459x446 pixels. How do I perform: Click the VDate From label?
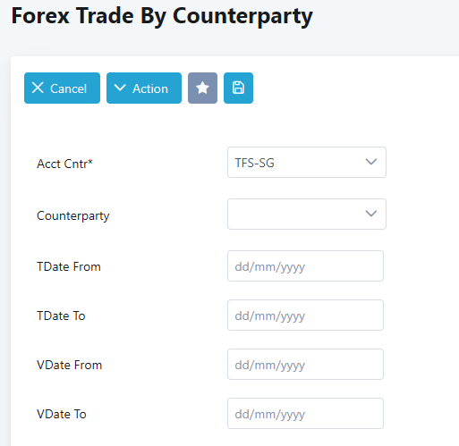tap(70, 365)
